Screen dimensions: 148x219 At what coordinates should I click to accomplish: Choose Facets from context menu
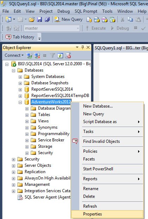click(107, 159)
